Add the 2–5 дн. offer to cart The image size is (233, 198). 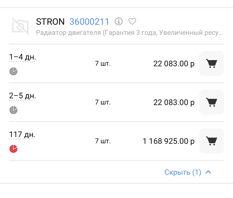[211, 102]
